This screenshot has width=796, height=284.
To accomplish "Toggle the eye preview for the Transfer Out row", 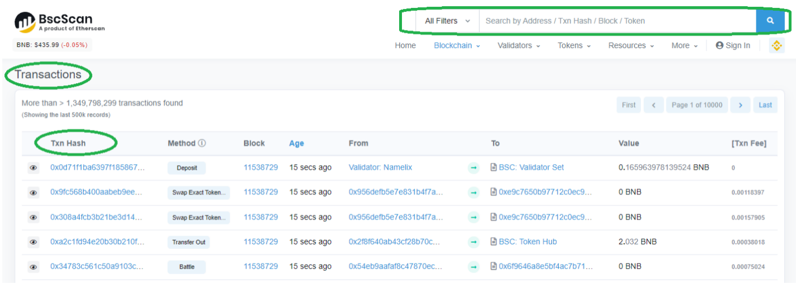I will click(x=33, y=242).
